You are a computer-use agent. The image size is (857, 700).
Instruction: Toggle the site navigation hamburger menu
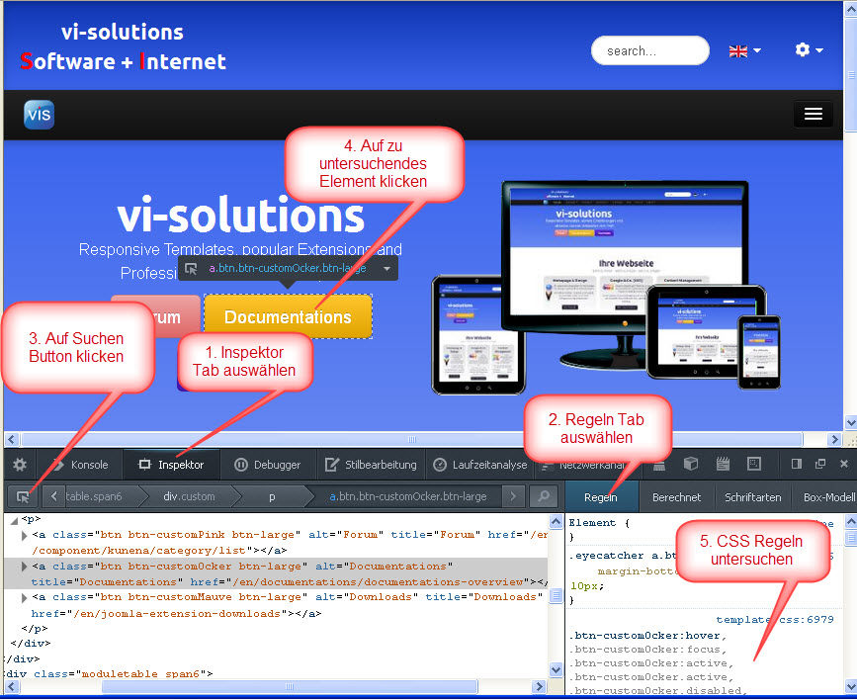pos(813,114)
